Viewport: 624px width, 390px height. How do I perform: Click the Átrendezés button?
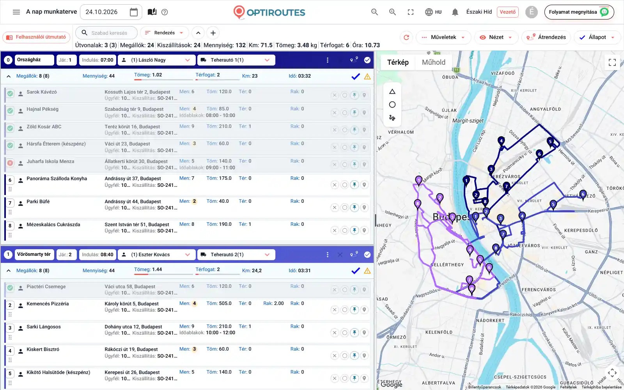546,37
